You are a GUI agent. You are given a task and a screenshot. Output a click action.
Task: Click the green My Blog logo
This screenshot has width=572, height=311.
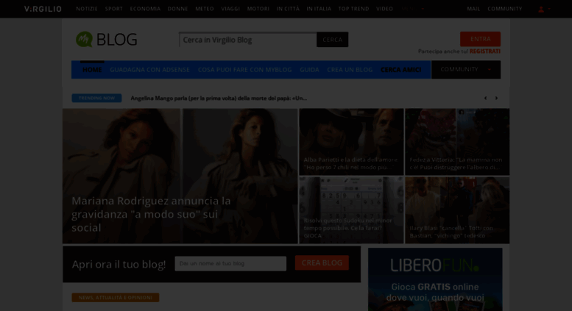(x=107, y=39)
